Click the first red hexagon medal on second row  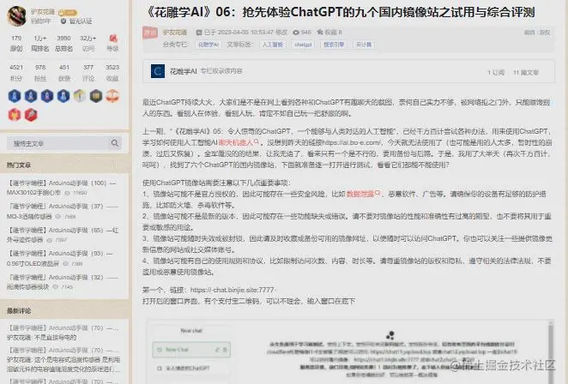pyautogui.click(x=15, y=115)
